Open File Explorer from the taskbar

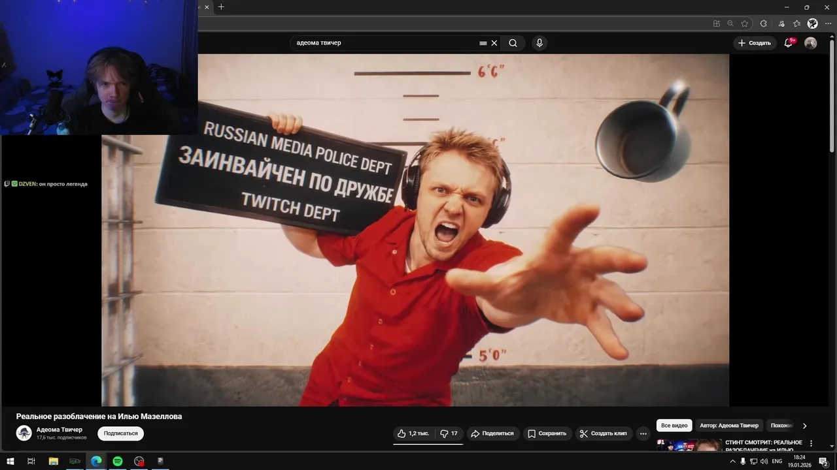click(x=54, y=461)
